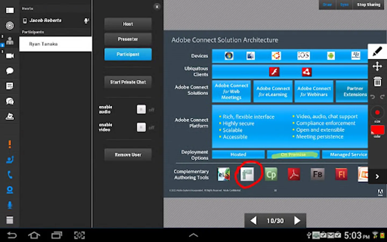Open the video camera pod icon
The height and width of the screenshot is (242, 387).
[x=10, y=56]
